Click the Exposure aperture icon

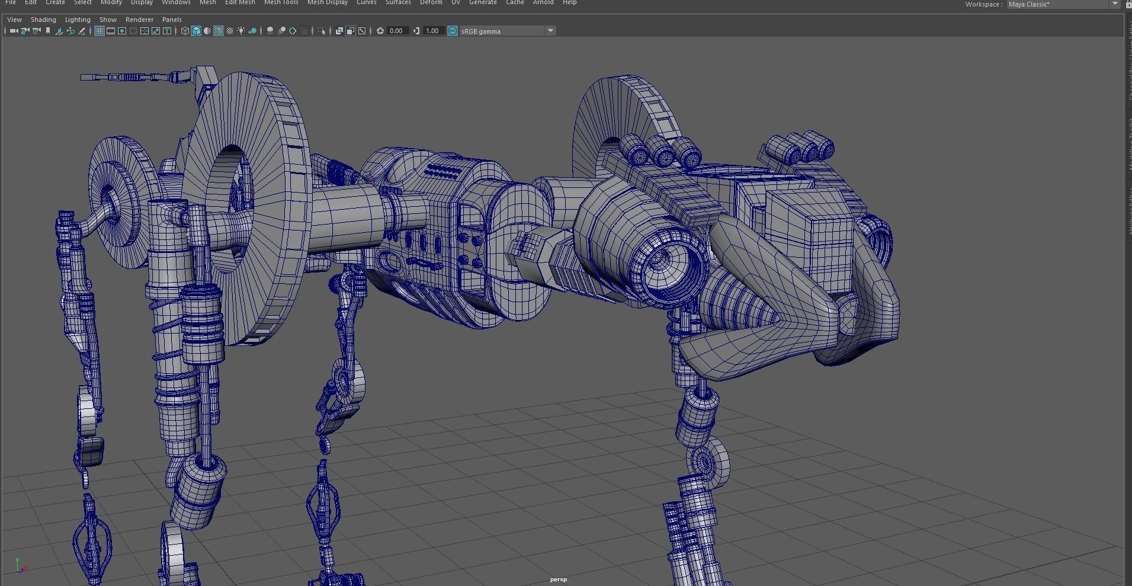380,31
